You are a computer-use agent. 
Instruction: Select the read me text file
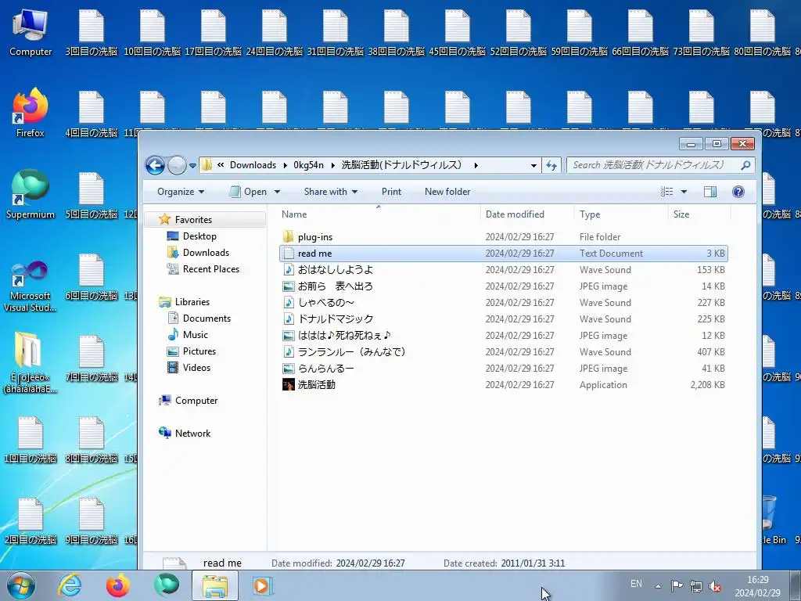[x=503, y=254]
